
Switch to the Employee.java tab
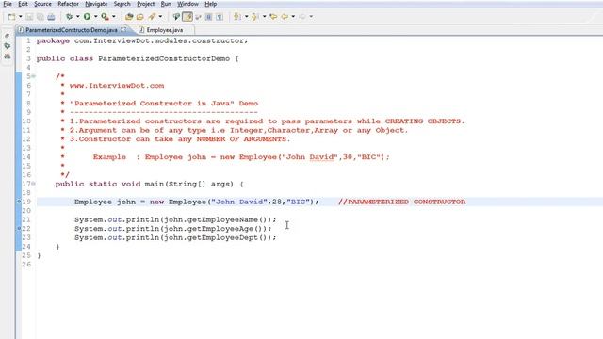tap(165, 30)
